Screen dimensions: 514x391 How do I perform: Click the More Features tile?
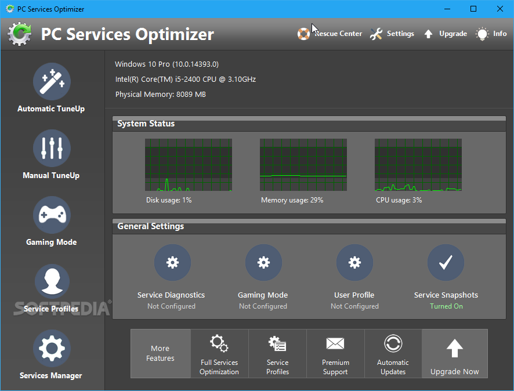tap(161, 354)
